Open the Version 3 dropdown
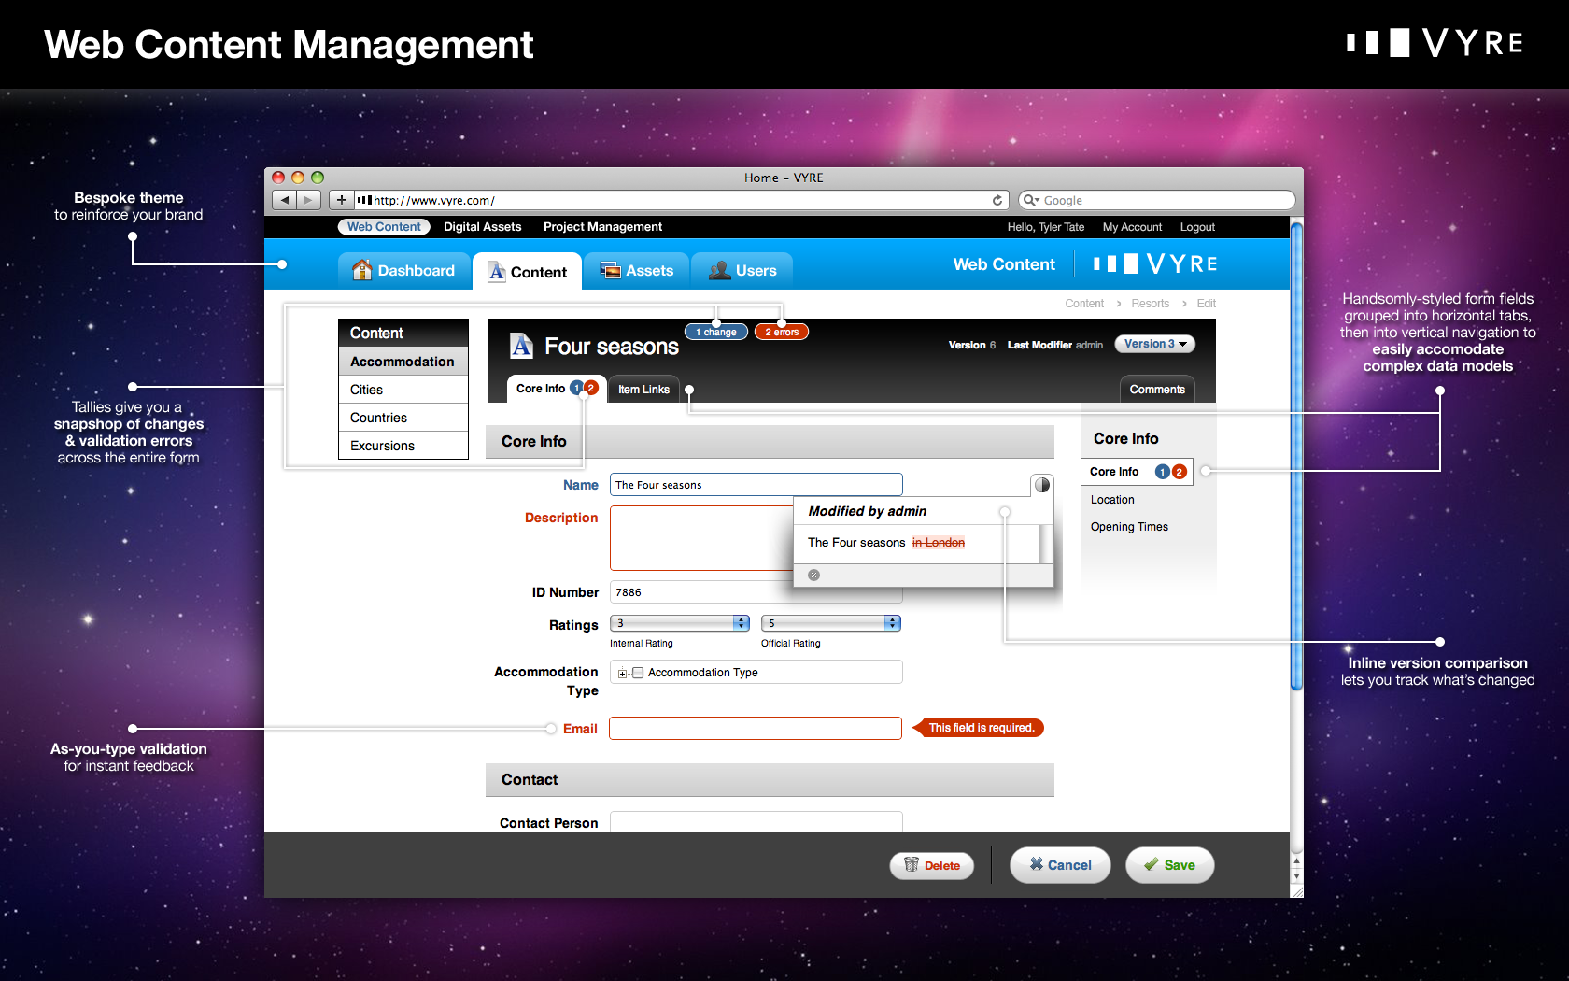 (x=1155, y=344)
